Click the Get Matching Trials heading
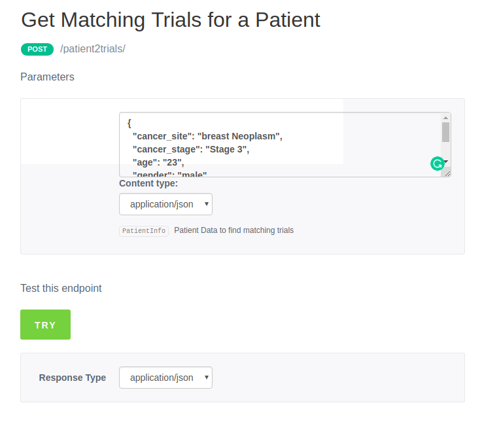The width and height of the screenshot is (484, 443). point(171,20)
